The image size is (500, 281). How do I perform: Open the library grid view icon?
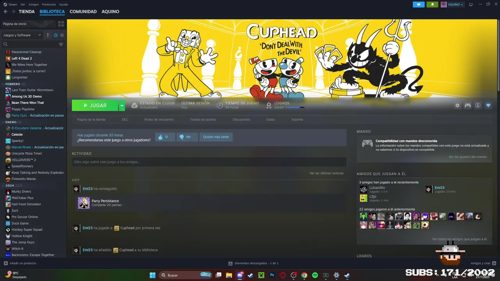click(x=61, y=24)
